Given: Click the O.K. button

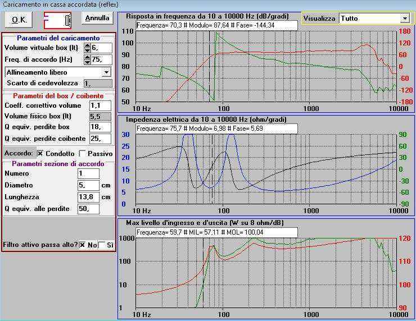Looking at the screenshot, I should (19, 20).
